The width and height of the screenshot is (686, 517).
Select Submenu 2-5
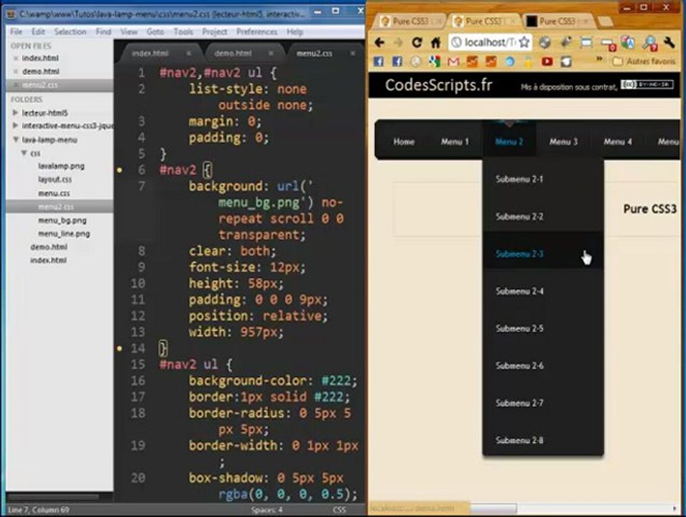pos(543,328)
